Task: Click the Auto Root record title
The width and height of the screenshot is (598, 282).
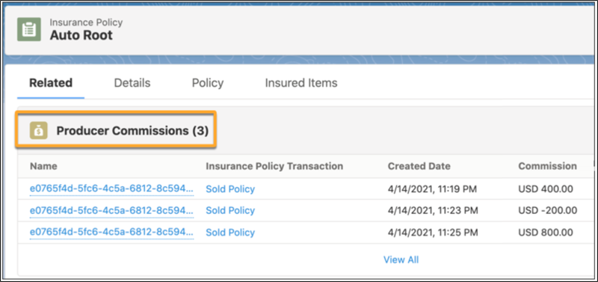Action: coord(81,35)
